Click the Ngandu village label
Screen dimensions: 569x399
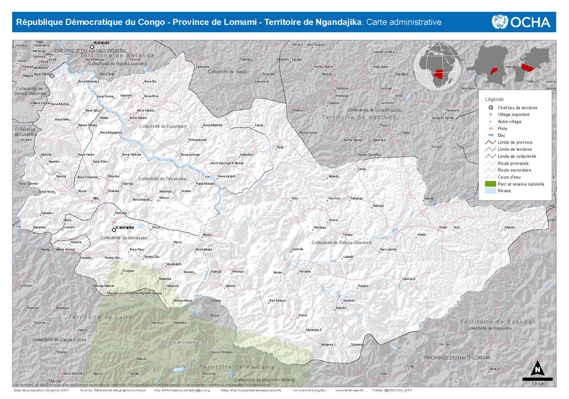point(334,176)
